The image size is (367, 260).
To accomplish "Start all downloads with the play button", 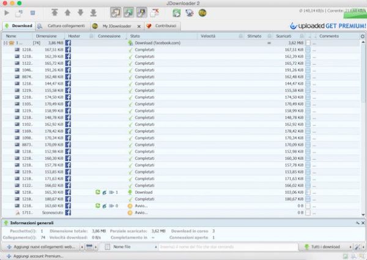I will pyautogui.click(x=7, y=12).
